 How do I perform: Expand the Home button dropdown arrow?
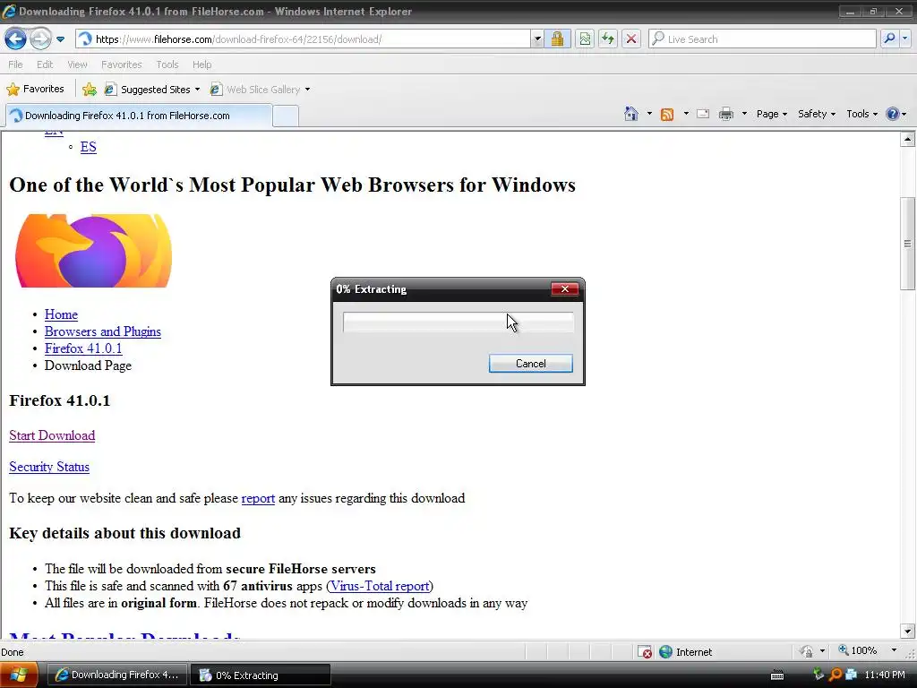tap(649, 114)
